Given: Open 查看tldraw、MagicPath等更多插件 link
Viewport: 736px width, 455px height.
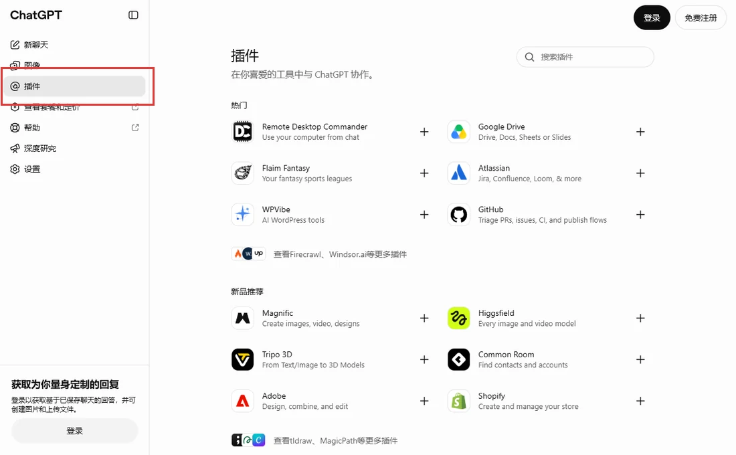Looking at the screenshot, I should [x=335, y=440].
